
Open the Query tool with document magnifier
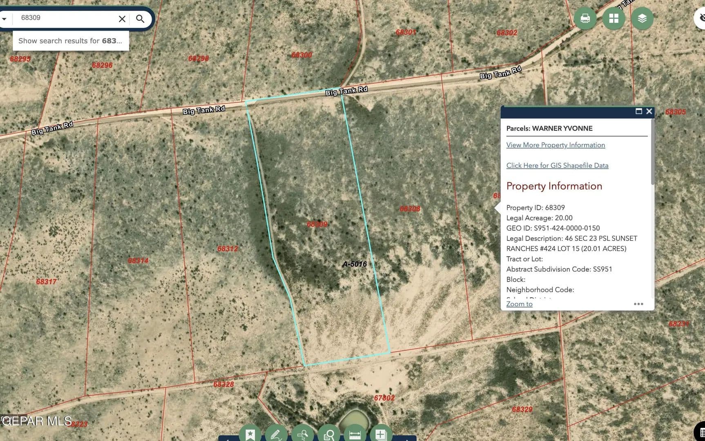328,434
